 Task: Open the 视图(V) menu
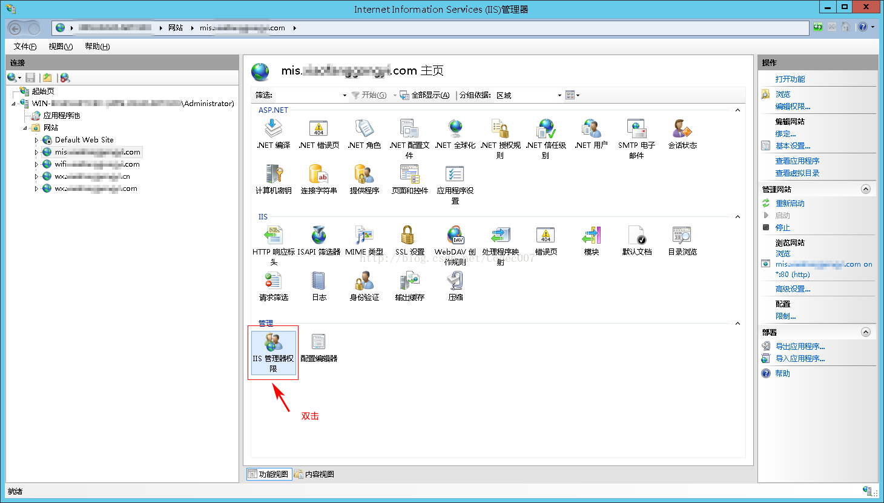[x=61, y=47]
